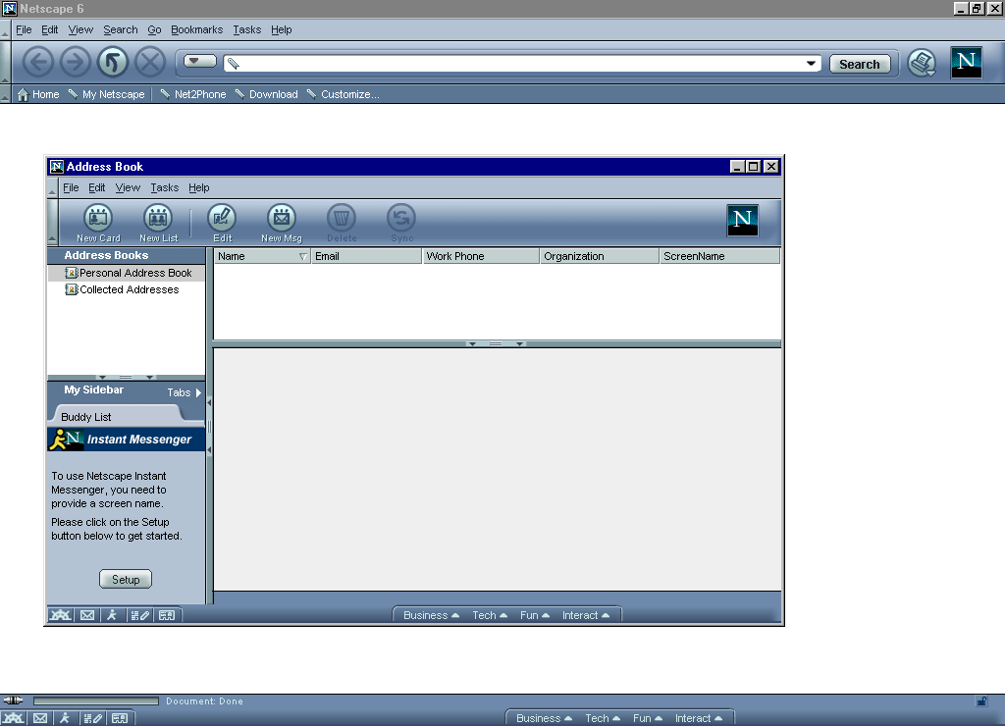This screenshot has height=726, width=1005.
Task: Click in the URL address field
Action: [x=522, y=64]
